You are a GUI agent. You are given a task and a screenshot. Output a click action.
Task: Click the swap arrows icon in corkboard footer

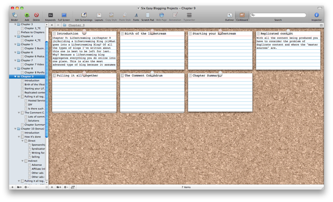point(73,187)
